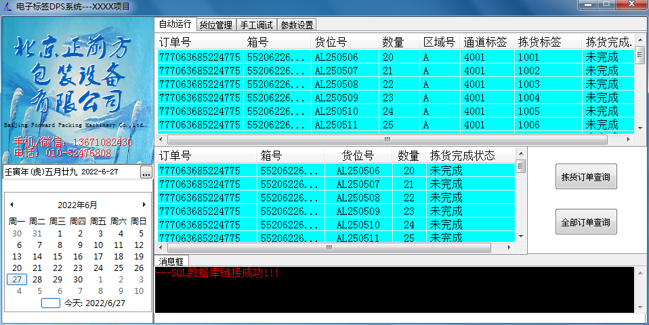Sort by 货位号 column header in upper table
The height and width of the screenshot is (325, 649).
click(x=331, y=42)
